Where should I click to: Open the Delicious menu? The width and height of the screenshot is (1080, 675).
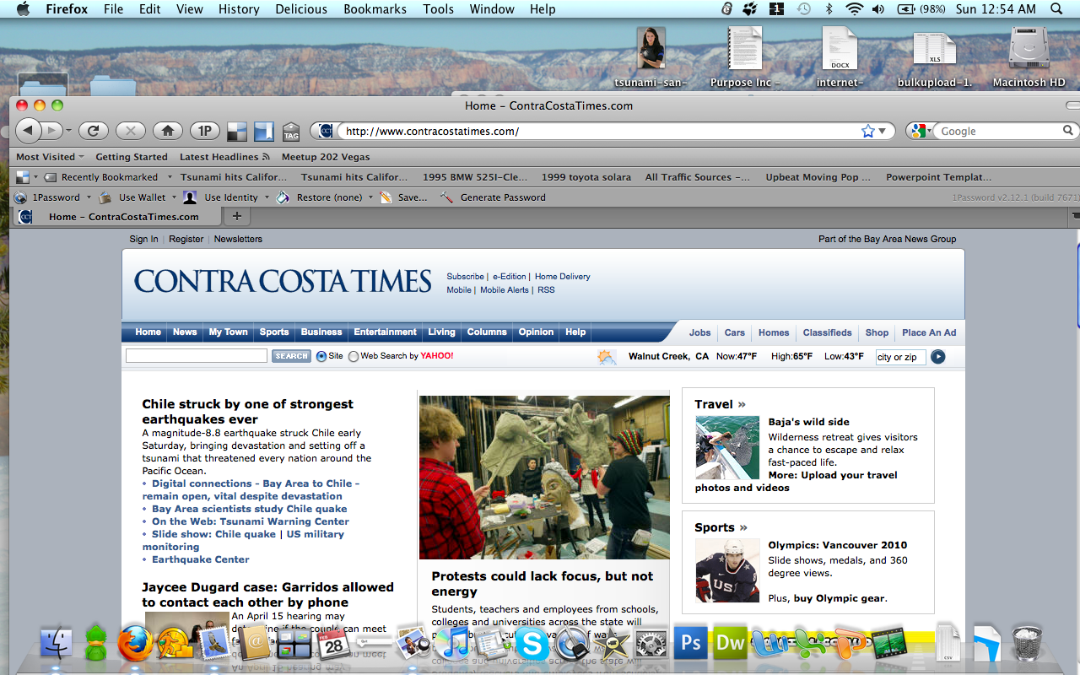[301, 9]
